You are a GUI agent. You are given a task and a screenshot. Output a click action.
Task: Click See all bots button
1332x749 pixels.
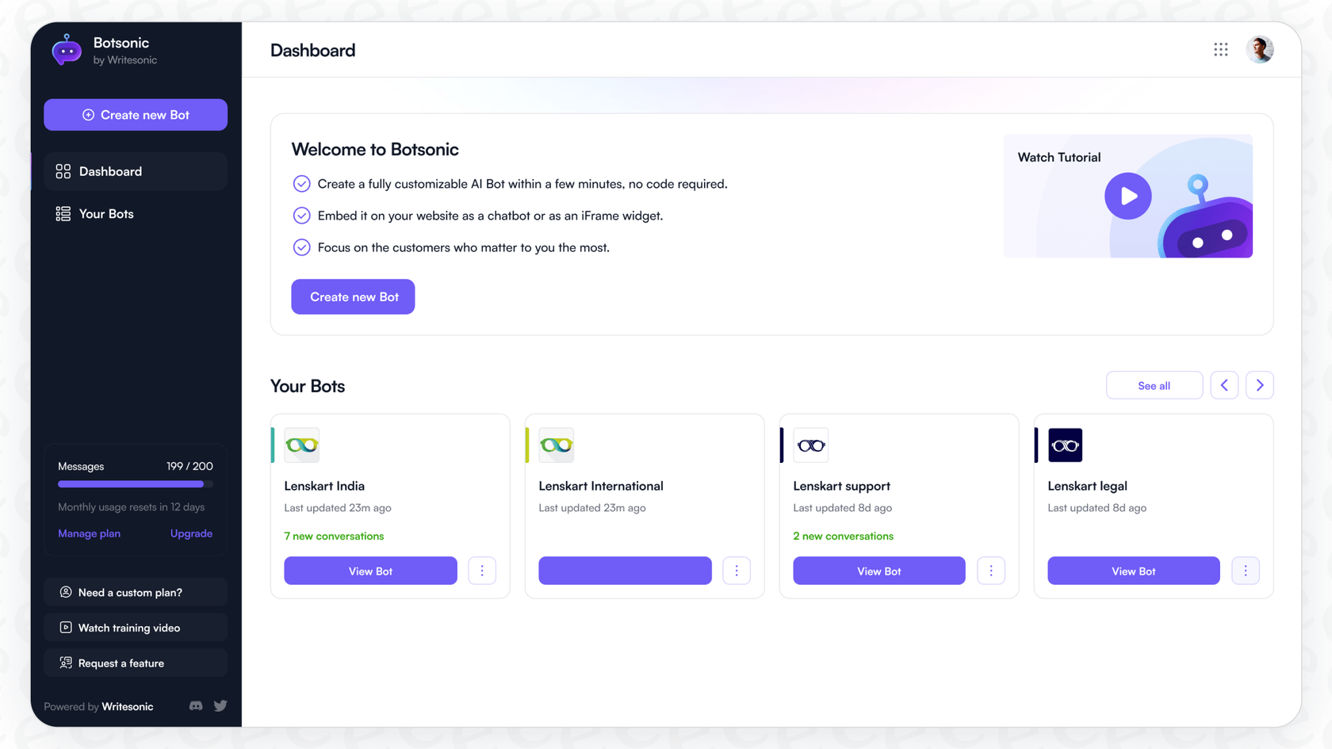click(1154, 385)
